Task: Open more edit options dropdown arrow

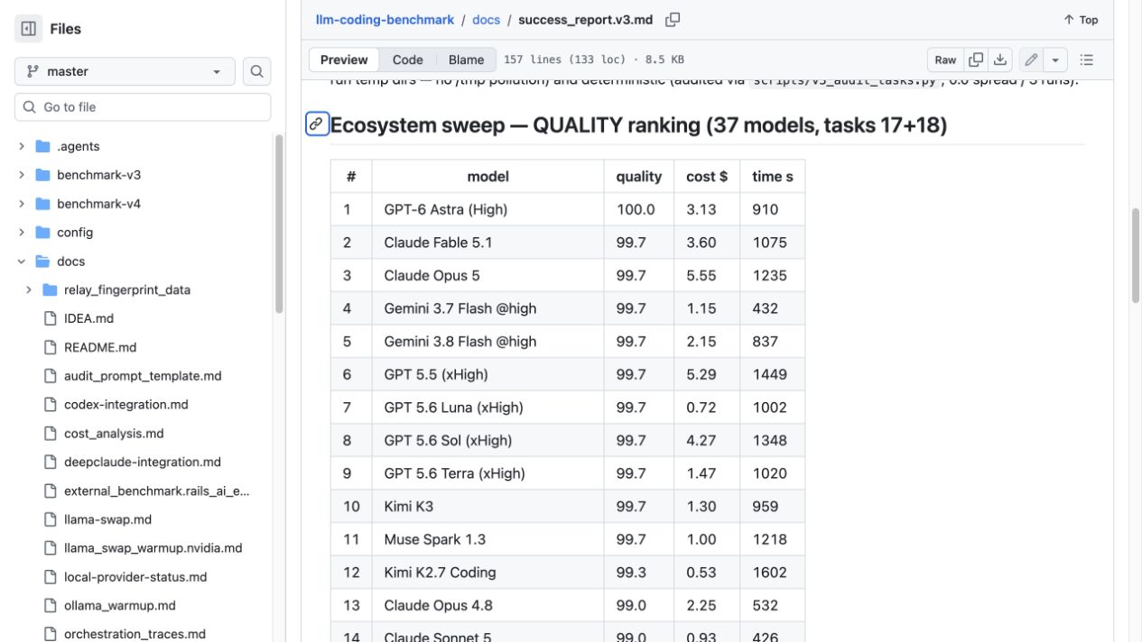Action: [x=1055, y=60]
